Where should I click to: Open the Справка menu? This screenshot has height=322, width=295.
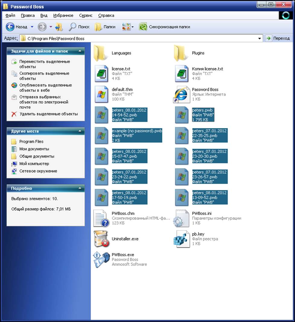(x=106, y=15)
